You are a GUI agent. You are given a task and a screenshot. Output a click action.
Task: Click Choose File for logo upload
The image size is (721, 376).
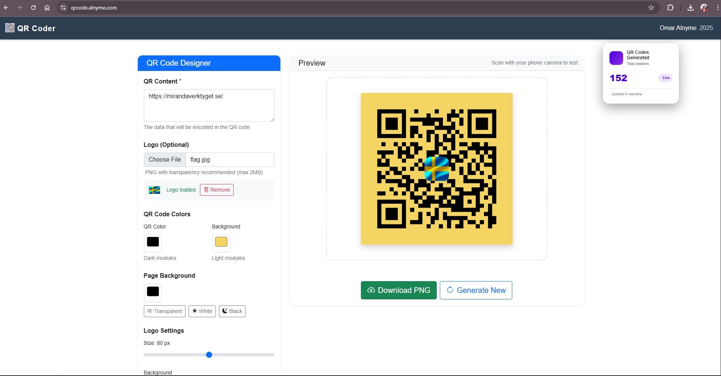(x=165, y=160)
